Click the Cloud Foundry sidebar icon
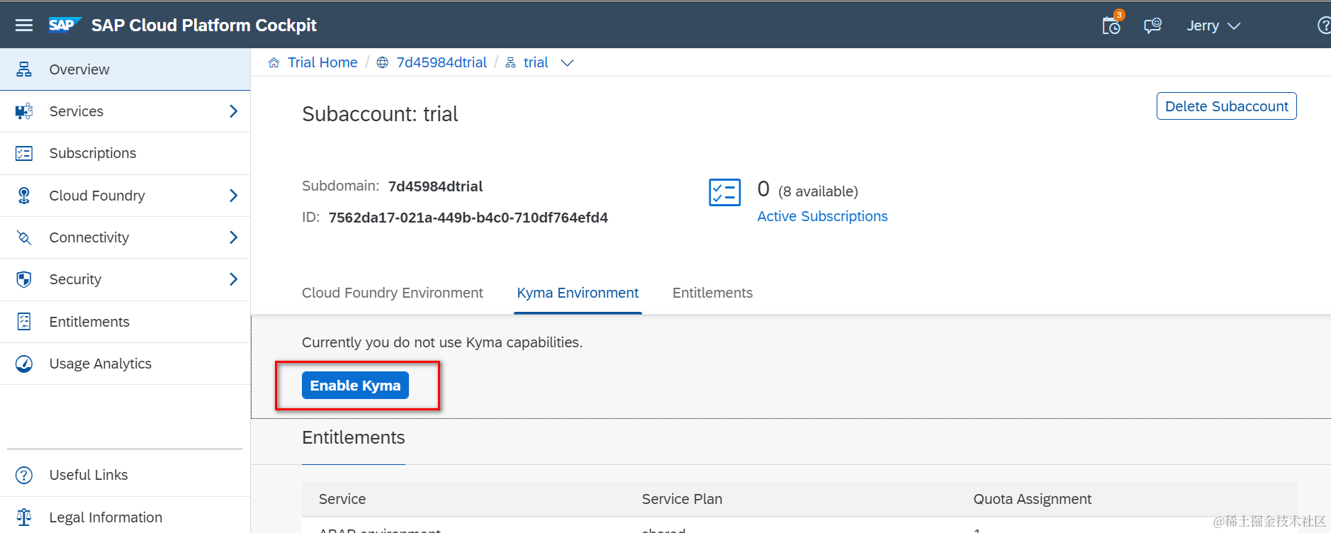The width and height of the screenshot is (1331, 533). (24, 196)
